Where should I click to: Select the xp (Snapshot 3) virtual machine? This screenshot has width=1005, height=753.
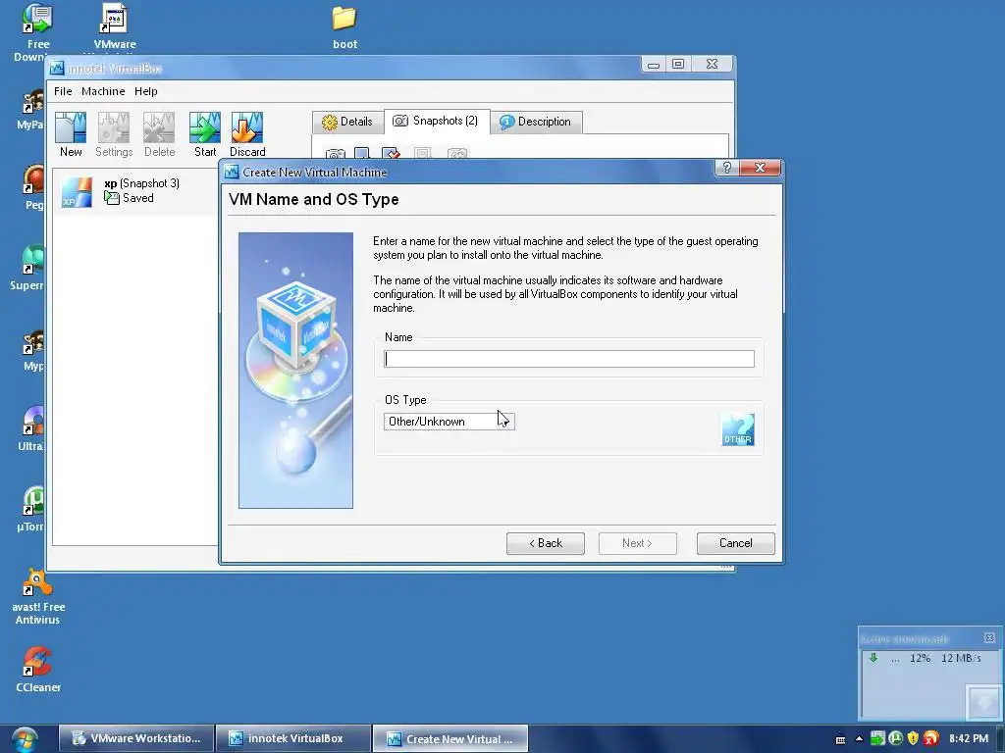(x=135, y=191)
